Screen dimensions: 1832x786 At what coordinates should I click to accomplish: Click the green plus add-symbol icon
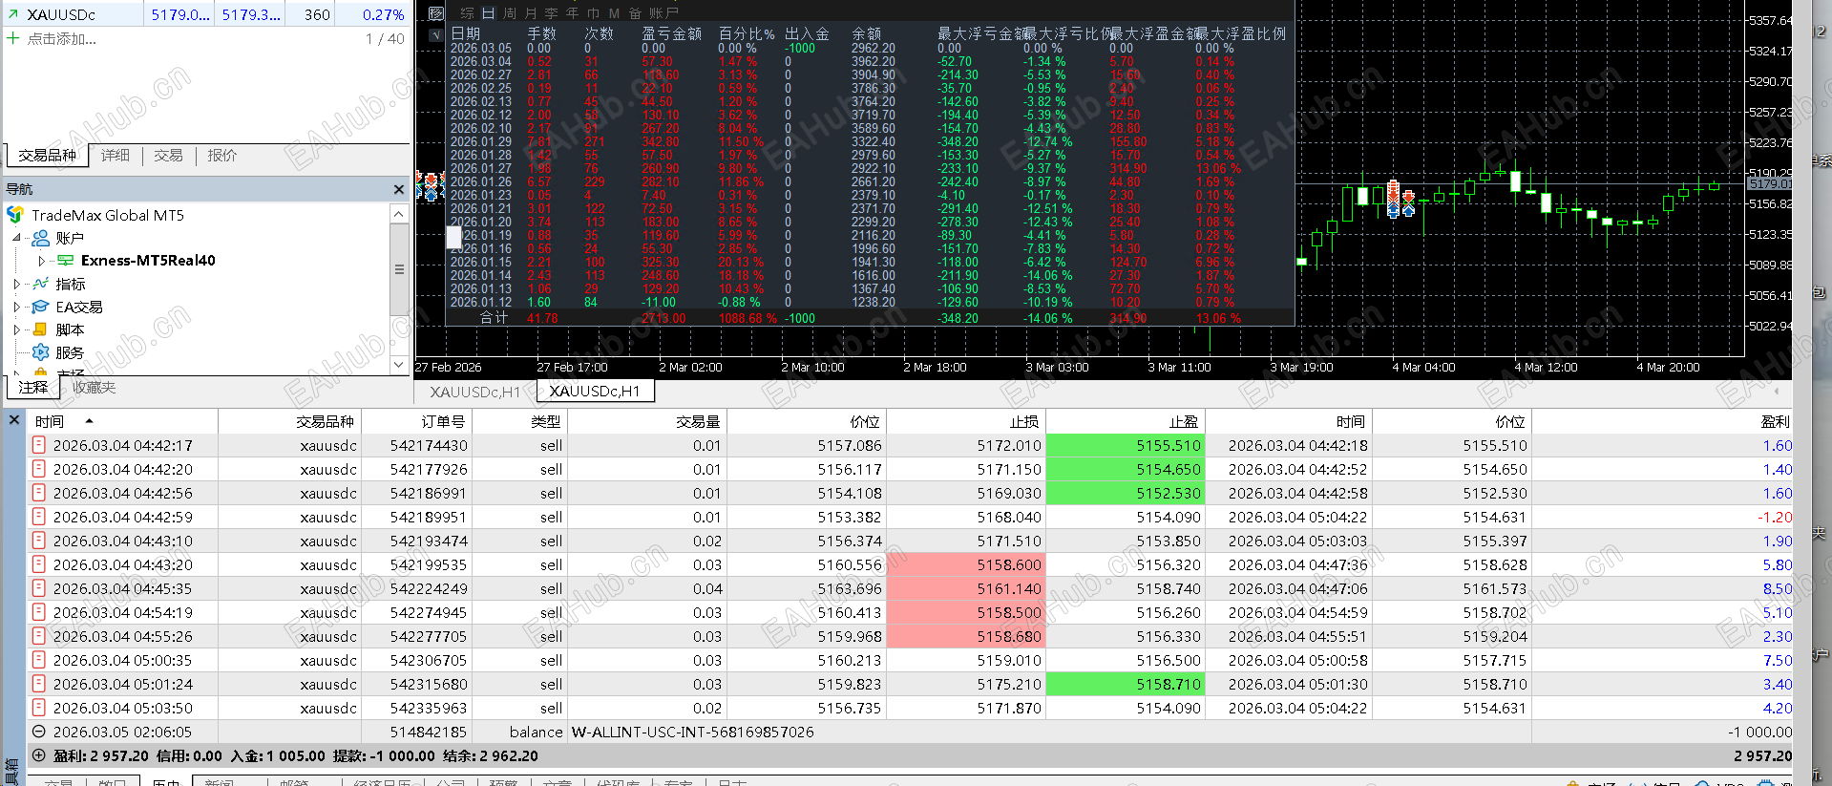point(13,39)
